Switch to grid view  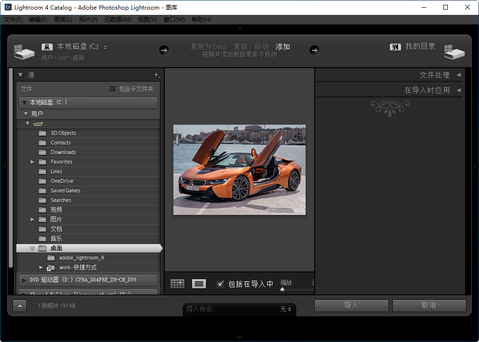pyautogui.click(x=177, y=284)
